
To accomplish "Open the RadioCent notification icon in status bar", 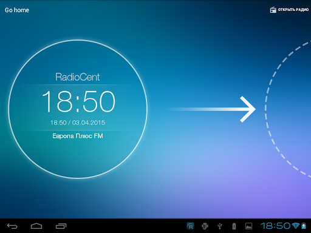I will point(190,226).
